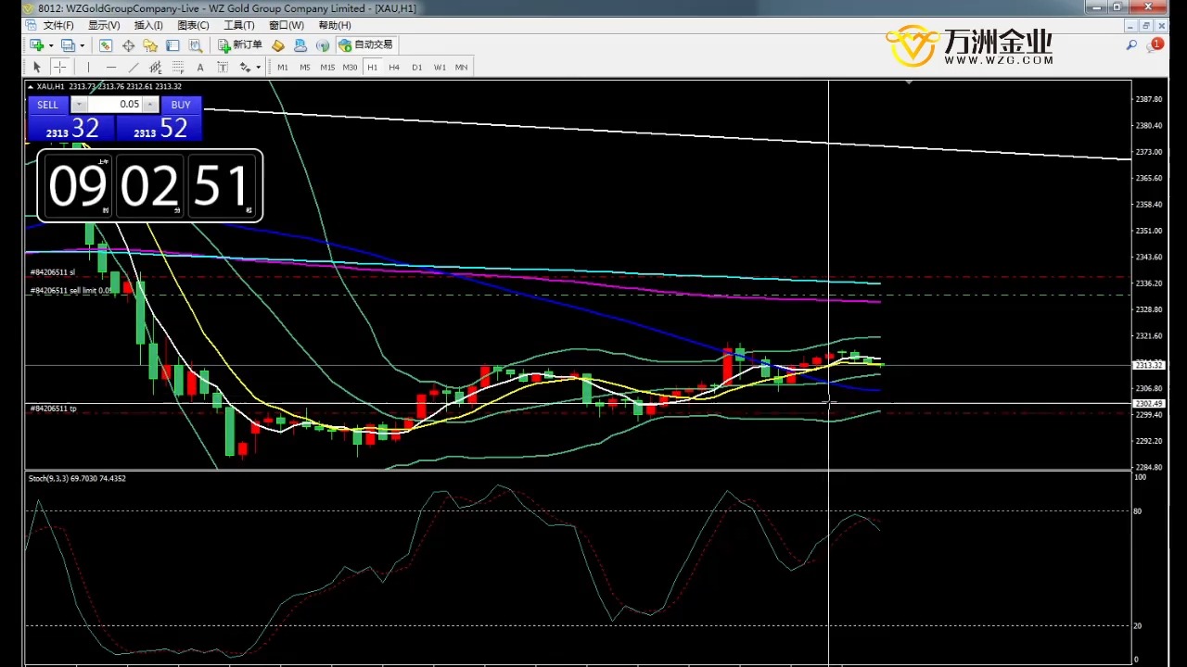Decrease lot volume with down arrow
1187x667 pixels.
[78, 105]
